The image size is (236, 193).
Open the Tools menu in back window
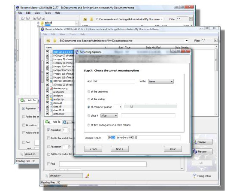(48, 13)
